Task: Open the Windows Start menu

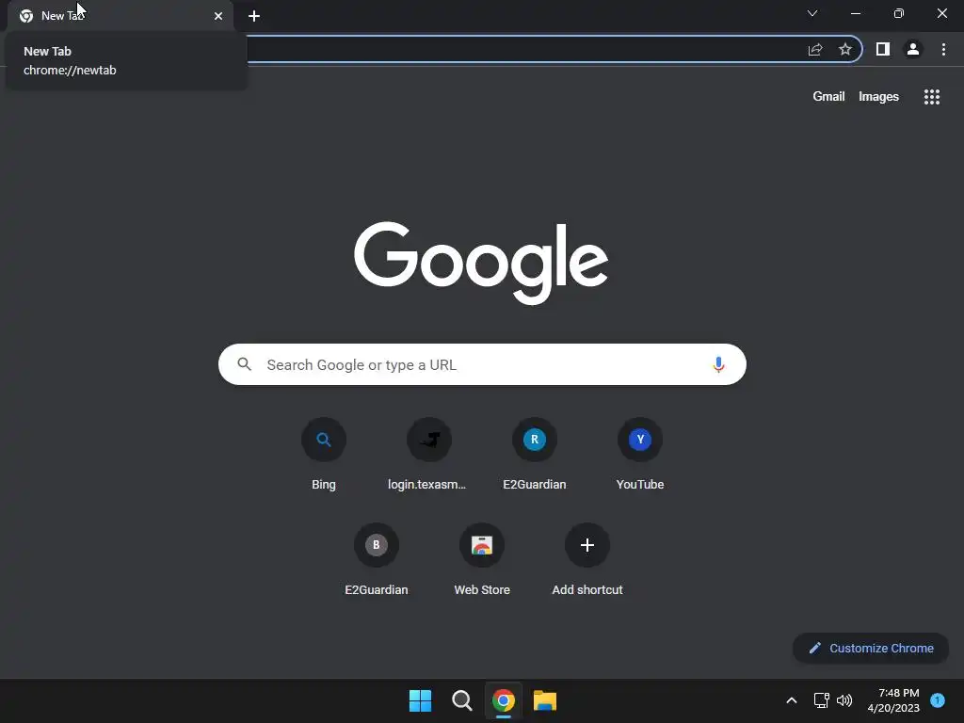Action: click(421, 700)
